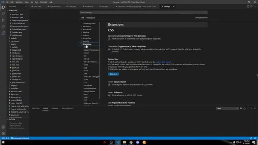
Task: Open the Terminal menu
Action: point(44,2)
